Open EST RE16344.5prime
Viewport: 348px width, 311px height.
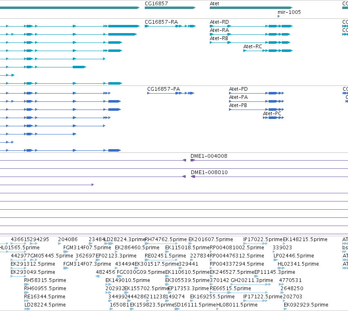[45, 297]
